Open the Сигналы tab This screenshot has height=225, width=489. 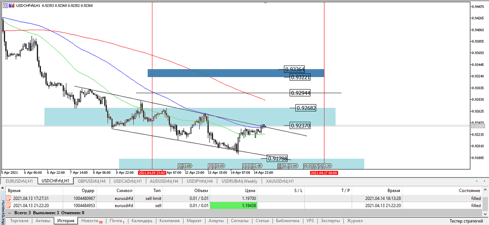(239, 221)
